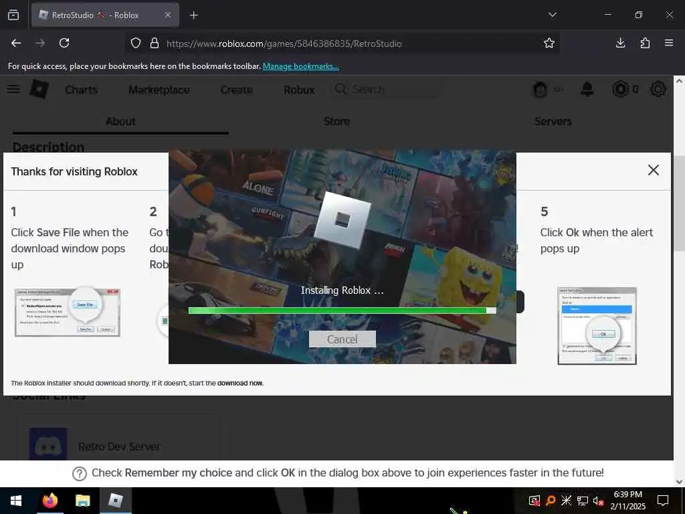Open the taskbar clock showing 6:39 PM
This screenshot has height=514, width=685.
pyautogui.click(x=627, y=501)
